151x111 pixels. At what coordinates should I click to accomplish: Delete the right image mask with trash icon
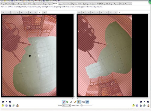coord(141,106)
